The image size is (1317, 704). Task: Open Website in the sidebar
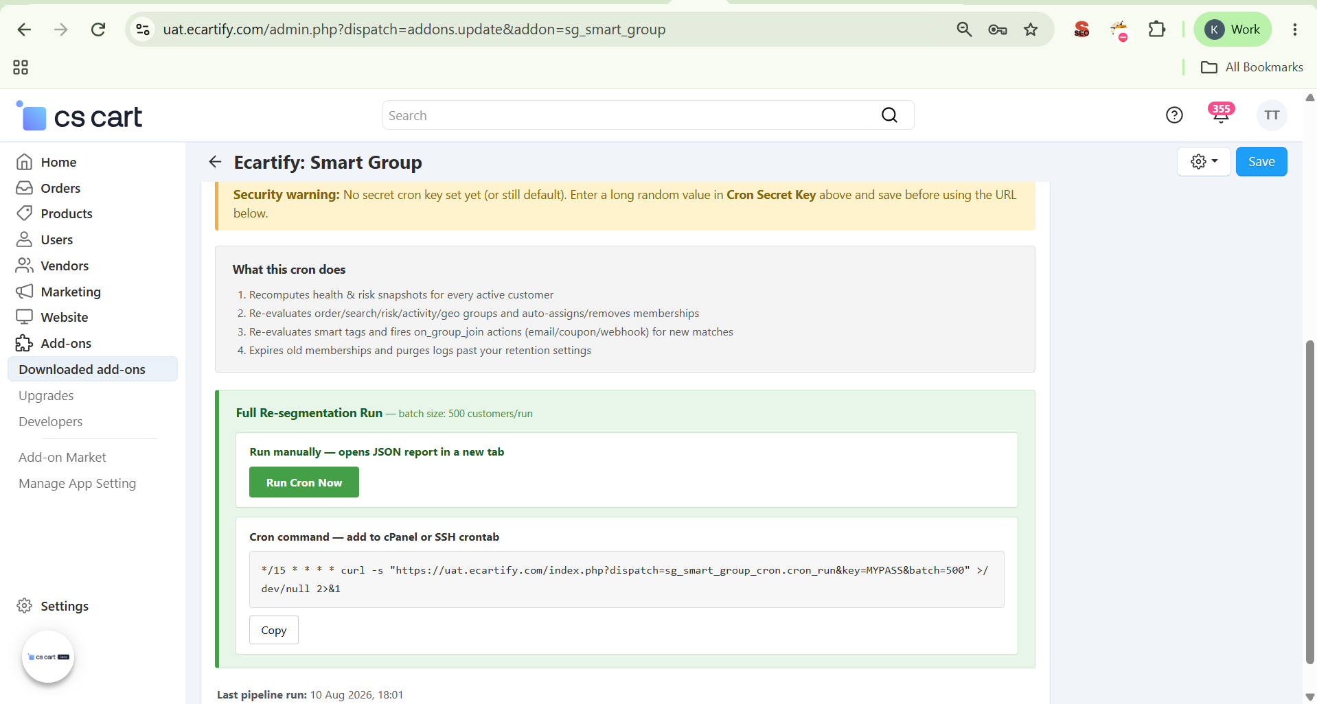64,317
